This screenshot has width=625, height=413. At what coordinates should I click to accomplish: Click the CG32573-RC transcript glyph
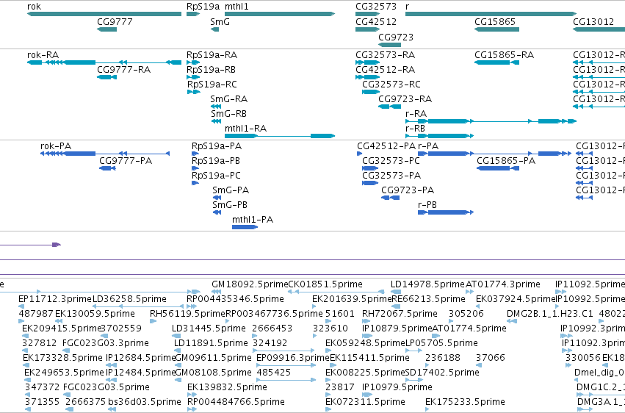[x=371, y=92]
